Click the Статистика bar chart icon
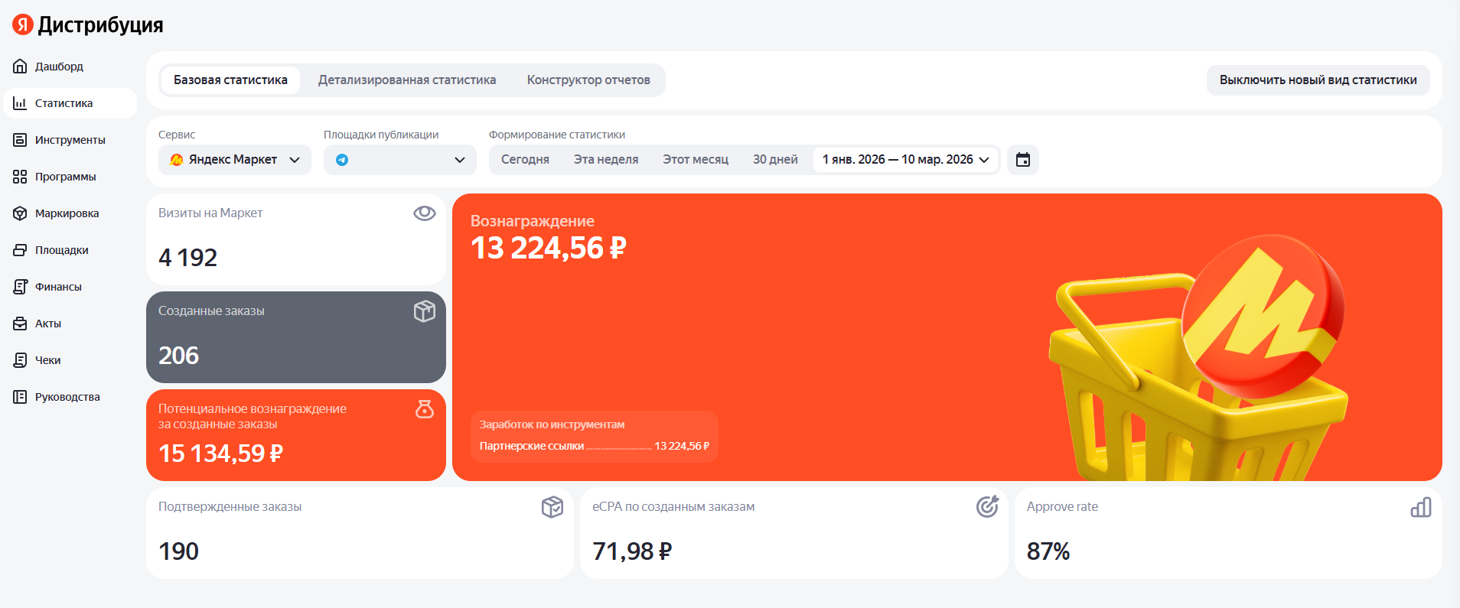The width and height of the screenshot is (1460, 608). click(x=20, y=103)
